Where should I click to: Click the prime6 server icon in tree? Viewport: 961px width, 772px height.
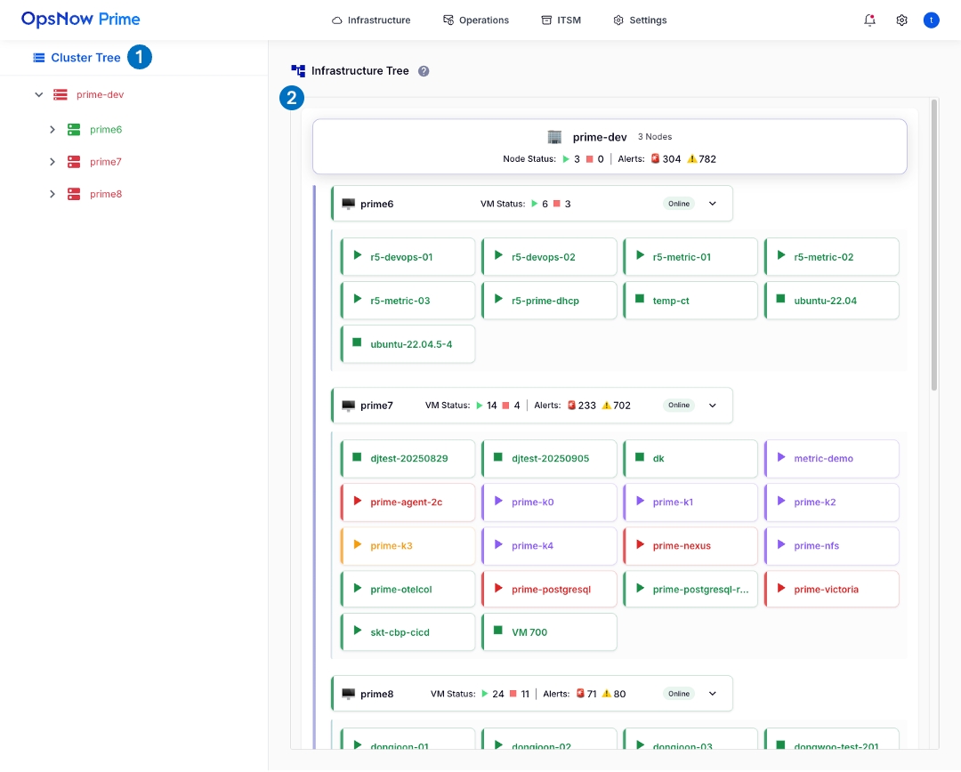pos(74,130)
